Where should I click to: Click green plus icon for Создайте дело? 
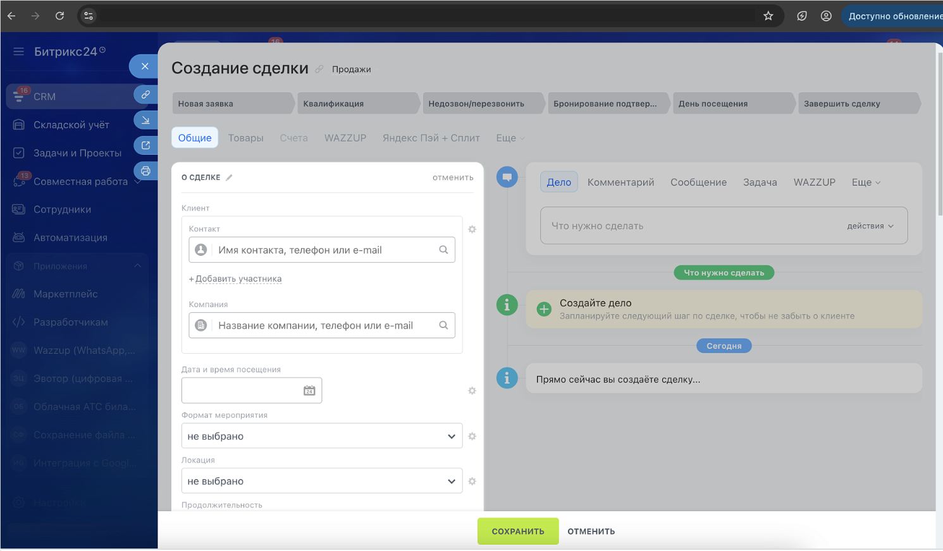click(x=543, y=309)
